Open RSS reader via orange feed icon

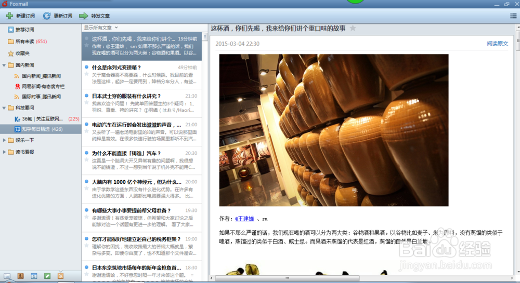[60, 276]
